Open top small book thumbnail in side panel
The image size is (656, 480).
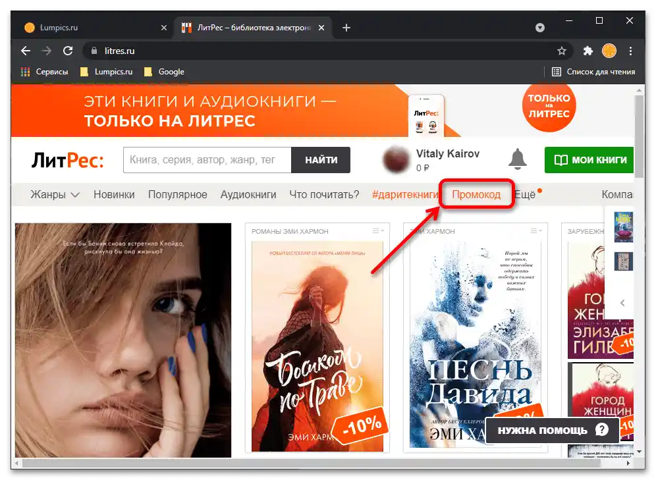pyautogui.click(x=623, y=227)
